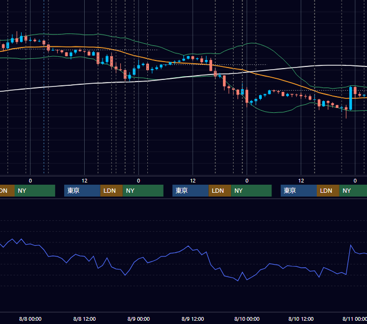Select the 8/9 12:00 date label
This screenshot has width=367, height=324.
(x=193, y=319)
